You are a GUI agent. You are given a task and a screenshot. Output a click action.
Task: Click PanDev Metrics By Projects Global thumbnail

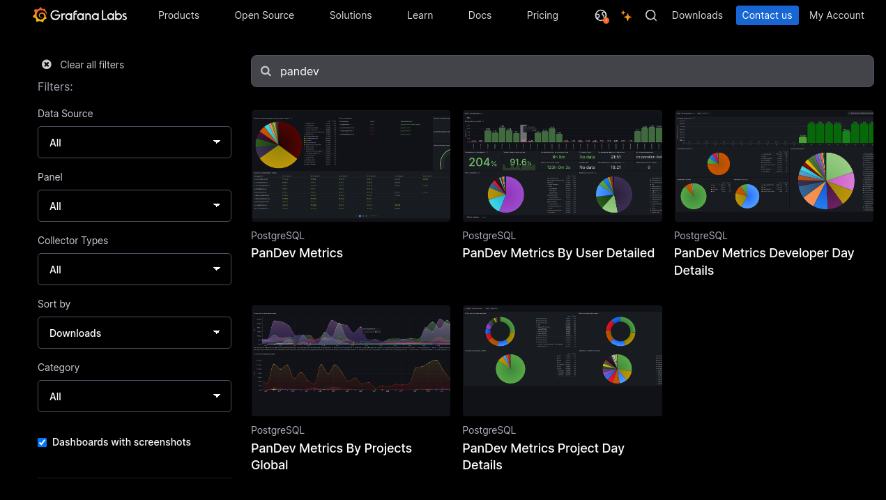click(x=351, y=361)
